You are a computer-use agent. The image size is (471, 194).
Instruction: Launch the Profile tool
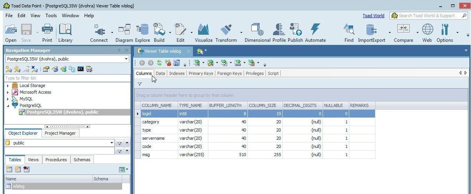(x=279, y=33)
